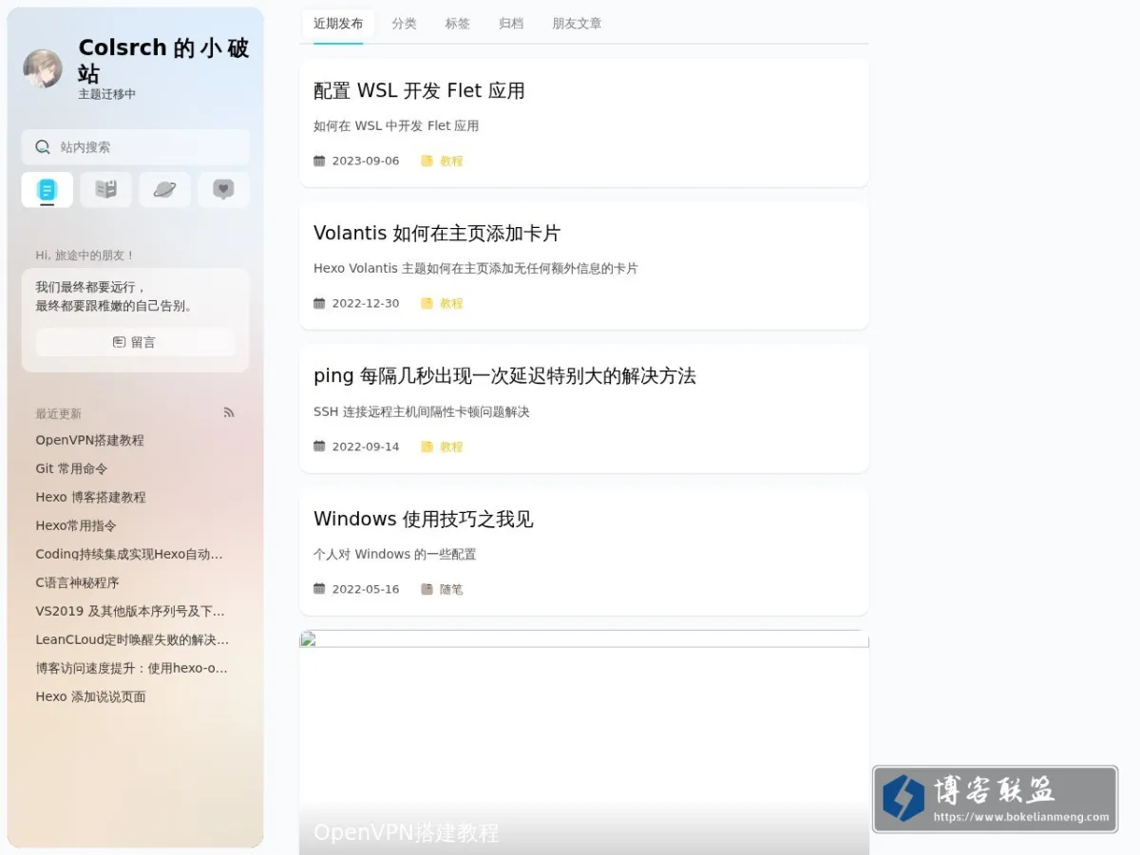This screenshot has width=1140, height=855.
Task: Switch to the 归档 tab
Action: [x=511, y=24]
